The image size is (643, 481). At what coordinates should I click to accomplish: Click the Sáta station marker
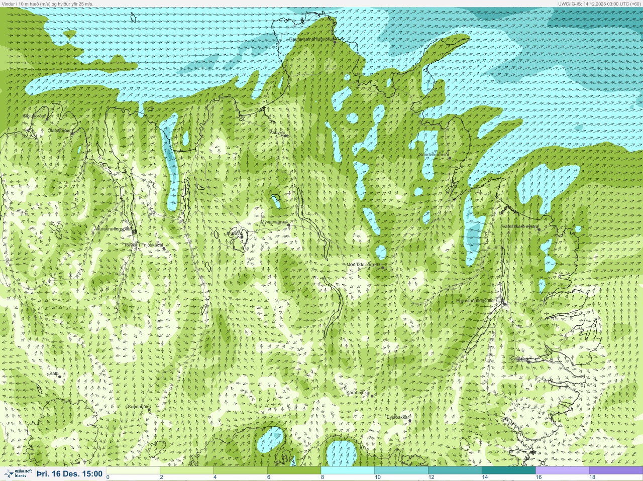pyautogui.click(x=59, y=377)
